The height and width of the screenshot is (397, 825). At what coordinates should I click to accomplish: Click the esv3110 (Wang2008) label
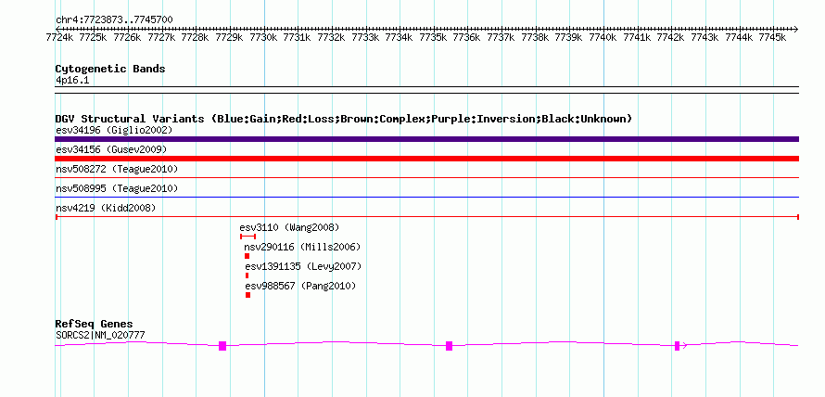[289, 227]
